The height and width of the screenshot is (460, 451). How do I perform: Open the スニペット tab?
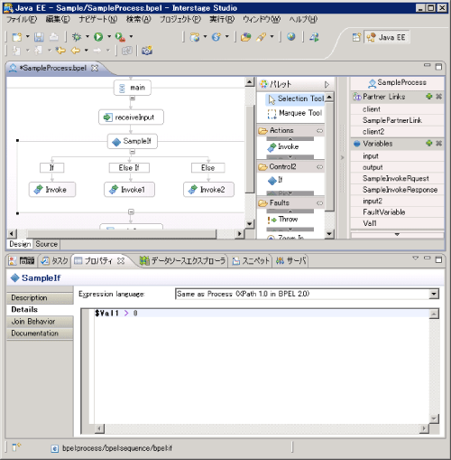coord(251,261)
